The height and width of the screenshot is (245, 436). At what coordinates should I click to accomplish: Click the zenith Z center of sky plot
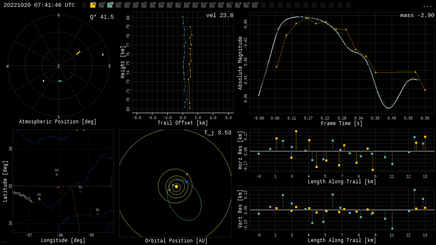point(59,66)
